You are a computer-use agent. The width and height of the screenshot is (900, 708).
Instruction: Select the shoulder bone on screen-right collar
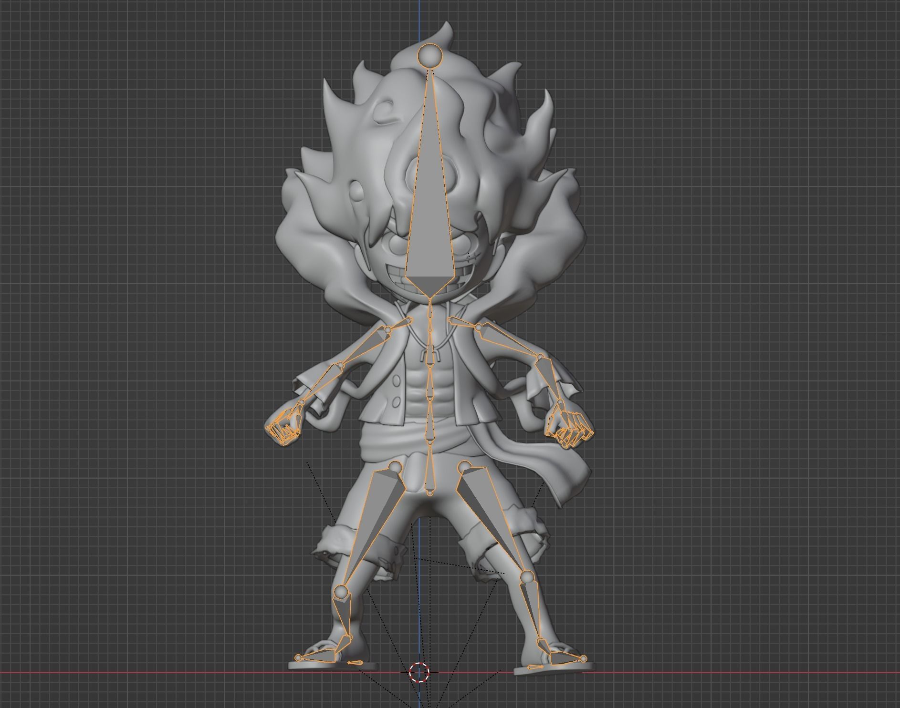point(463,323)
